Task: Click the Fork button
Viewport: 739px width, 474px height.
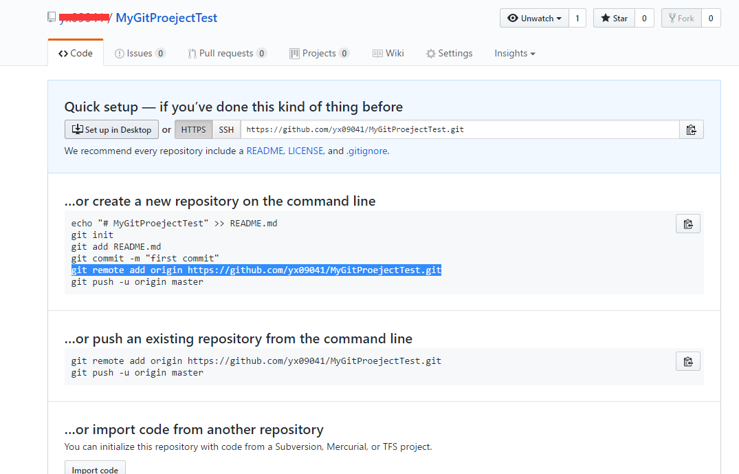Action: [x=681, y=19]
